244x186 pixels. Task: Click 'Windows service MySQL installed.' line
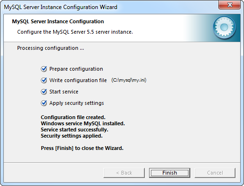pyautogui.click(x=83, y=123)
